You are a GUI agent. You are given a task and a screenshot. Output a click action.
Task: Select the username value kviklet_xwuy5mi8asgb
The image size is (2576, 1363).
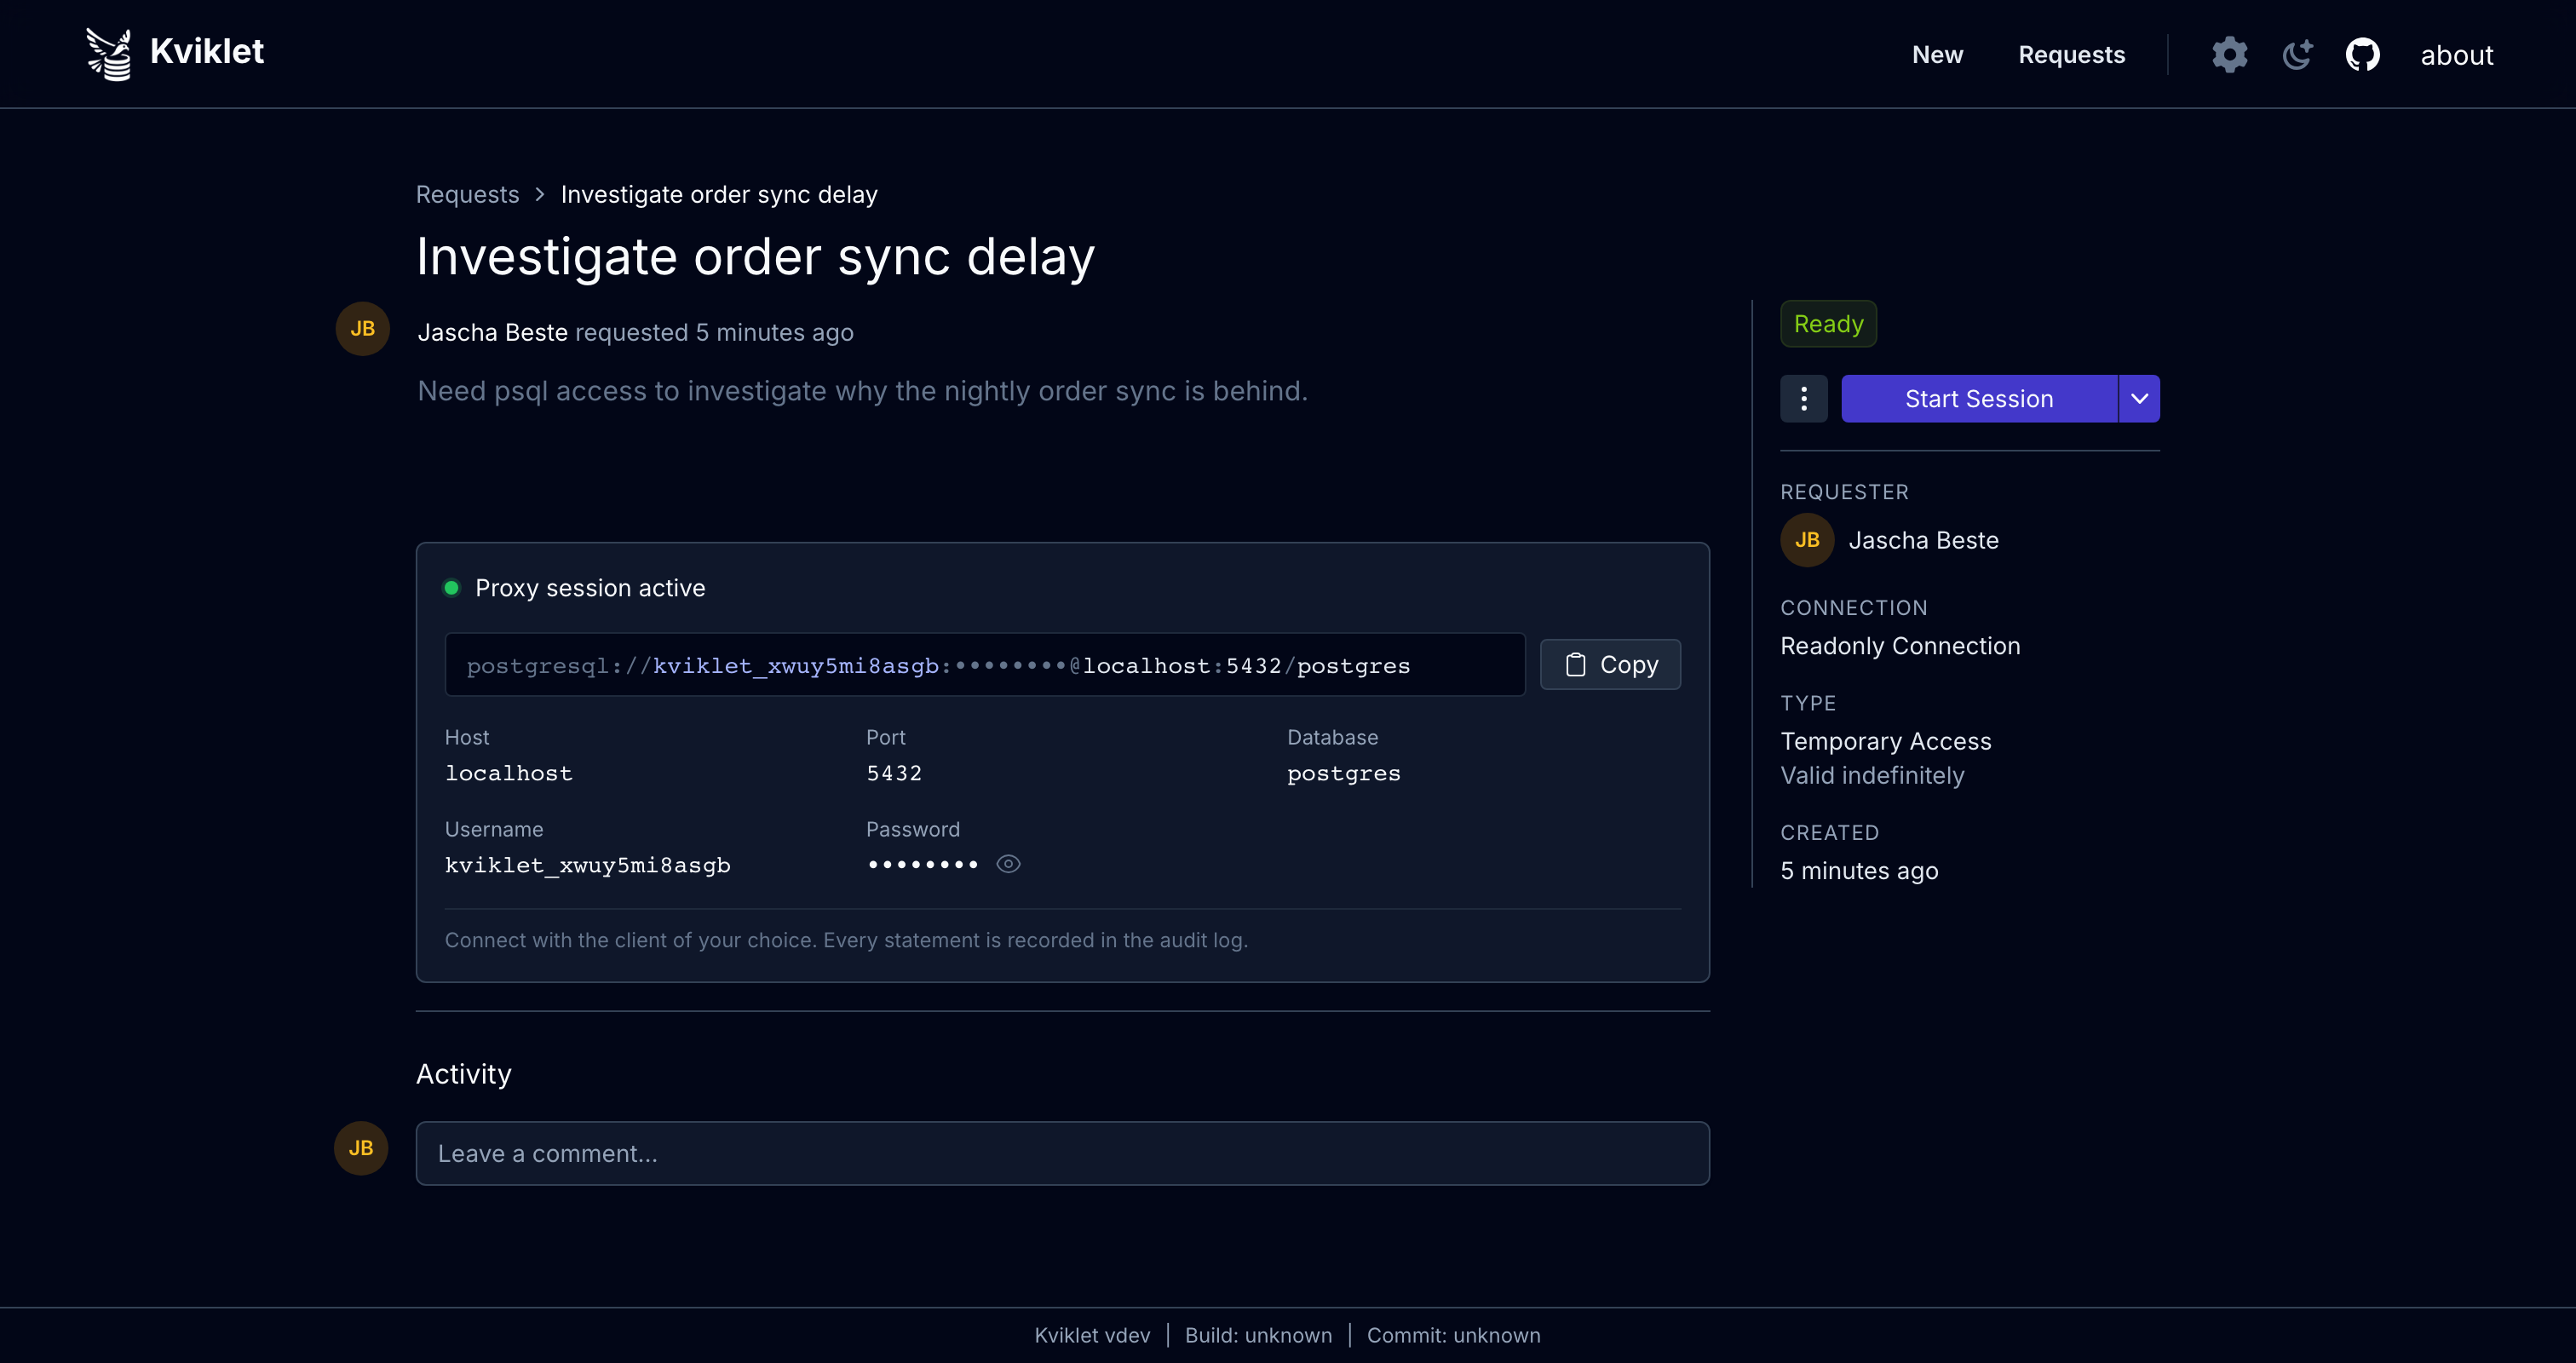click(x=587, y=865)
